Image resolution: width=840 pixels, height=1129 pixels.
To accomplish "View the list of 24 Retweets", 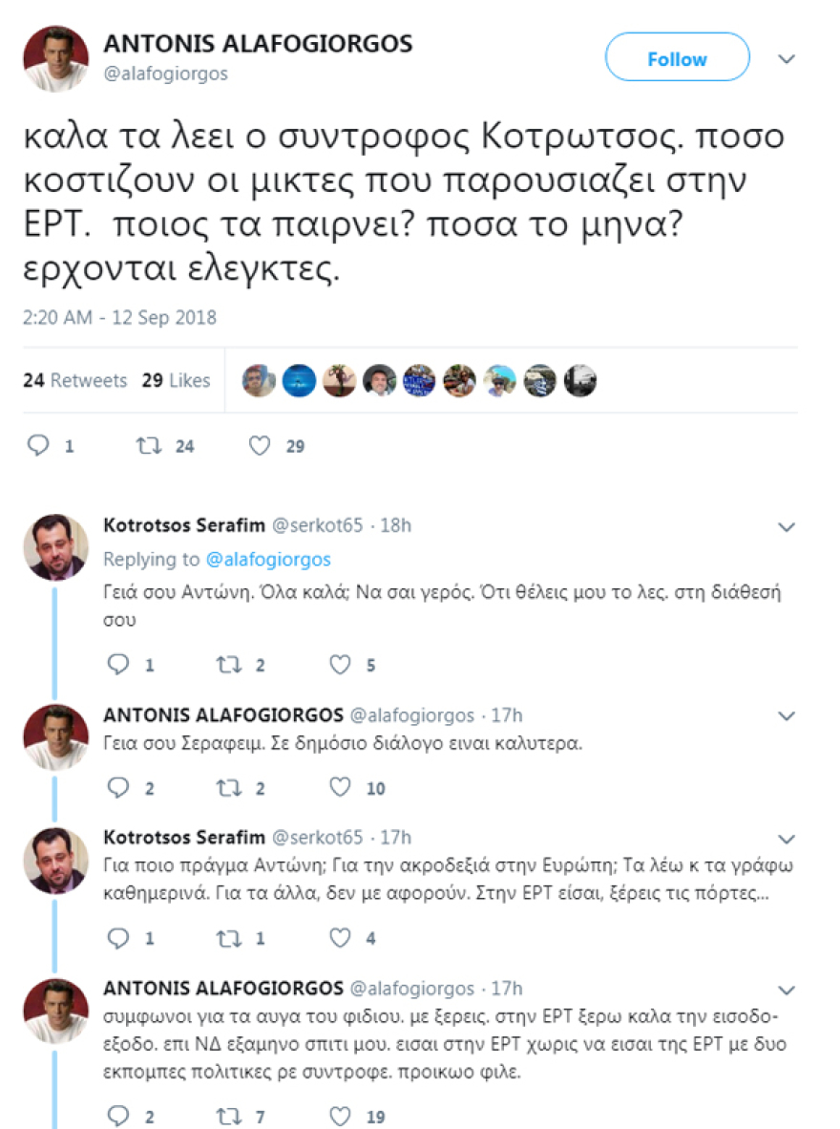I will 75,380.
